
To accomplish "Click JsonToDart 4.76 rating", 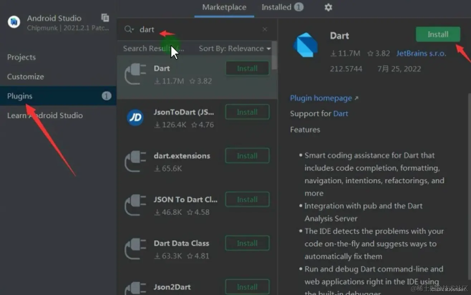I will (202, 125).
